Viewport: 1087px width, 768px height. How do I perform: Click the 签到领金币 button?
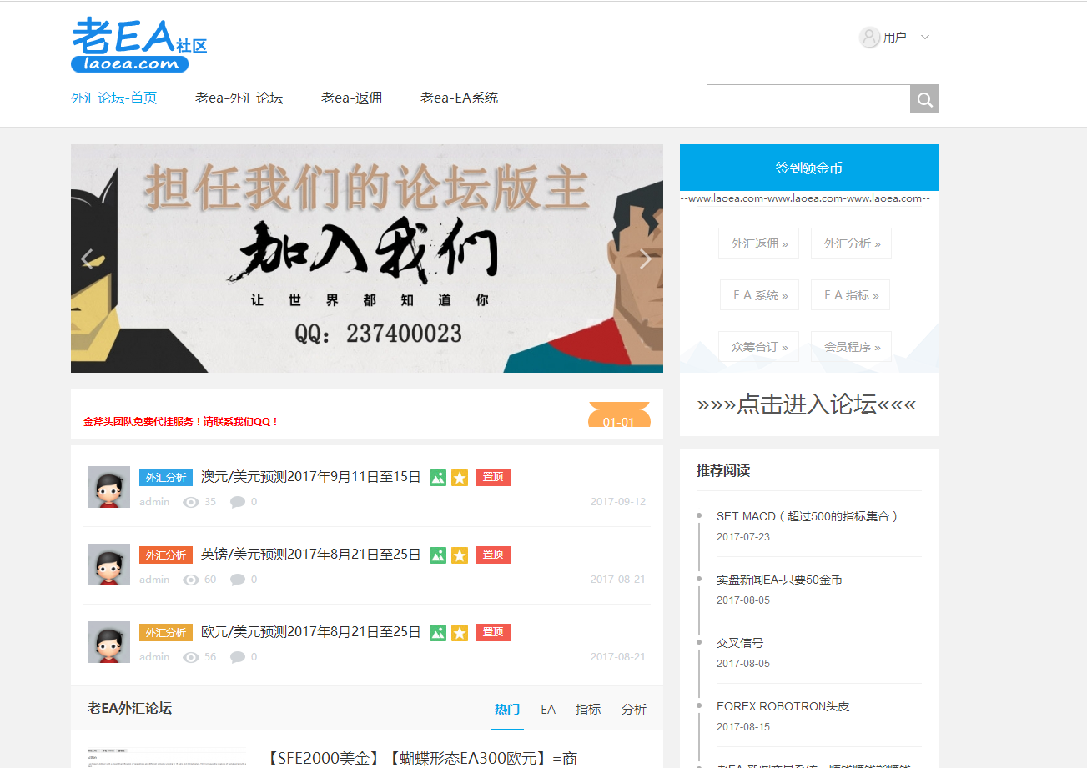pyautogui.click(x=809, y=168)
